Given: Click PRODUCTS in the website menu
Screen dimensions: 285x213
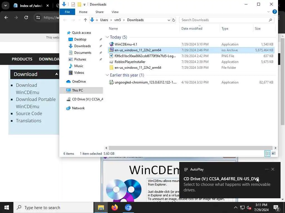Looking at the screenshot, I should coord(22,59).
